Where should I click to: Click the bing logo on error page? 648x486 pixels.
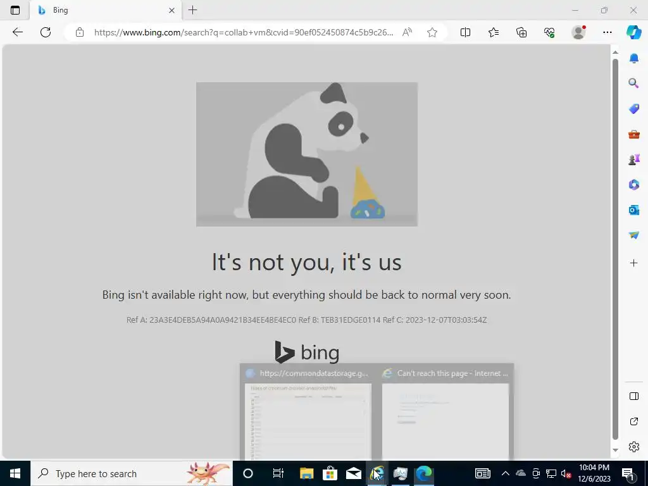pyautogui.click(x=307, y=352)
